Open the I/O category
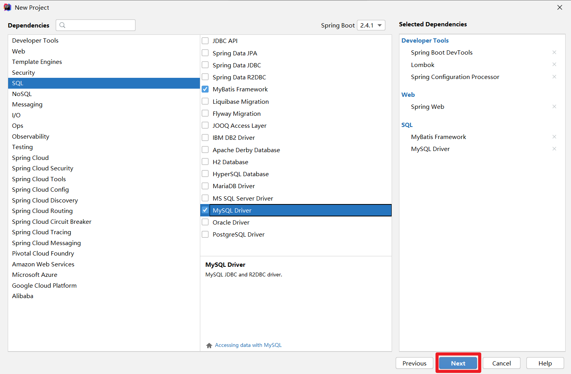This screenshot has height=374, width=571. point(104,115)
